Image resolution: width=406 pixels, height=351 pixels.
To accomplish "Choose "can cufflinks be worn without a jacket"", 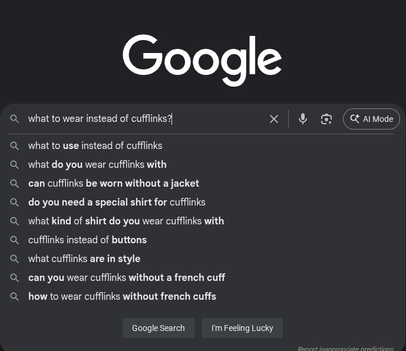I will point(114,183).
